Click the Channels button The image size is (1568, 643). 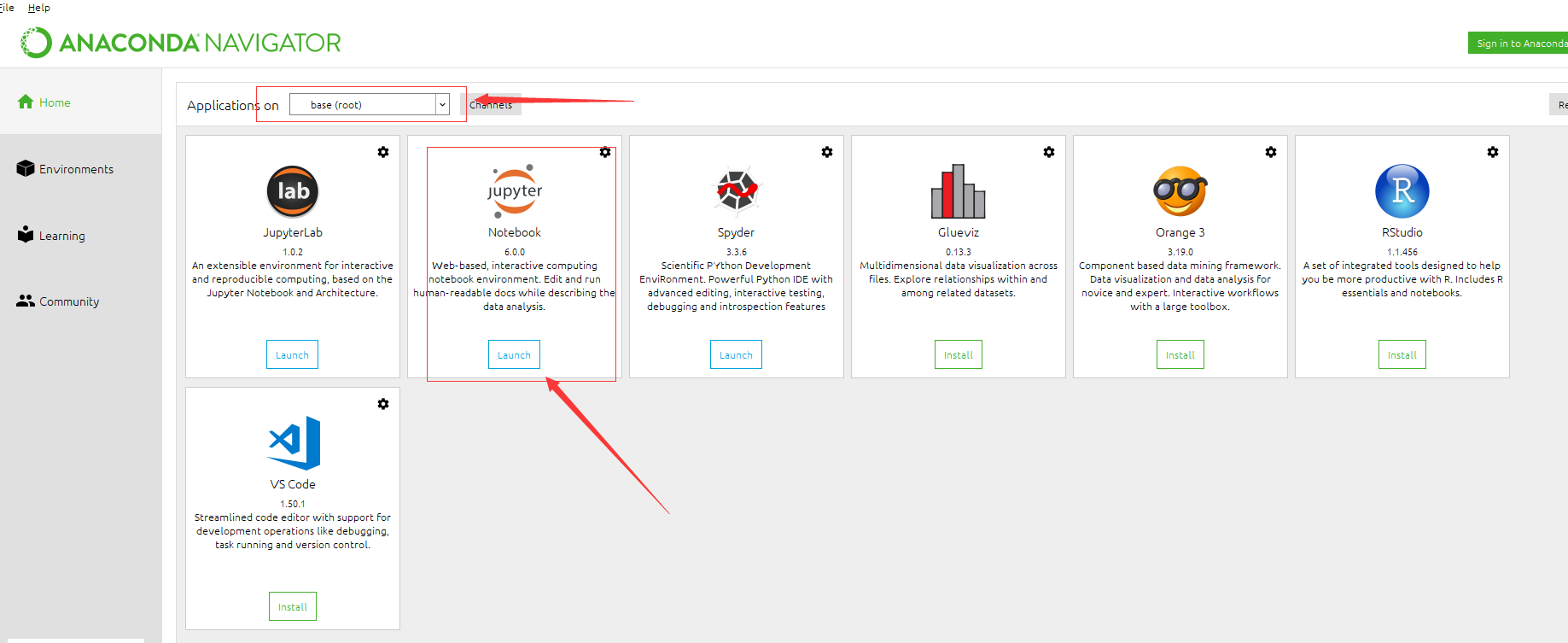[491, 104]
